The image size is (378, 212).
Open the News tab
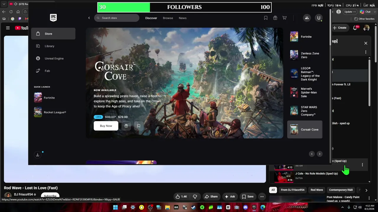[183, 18]
